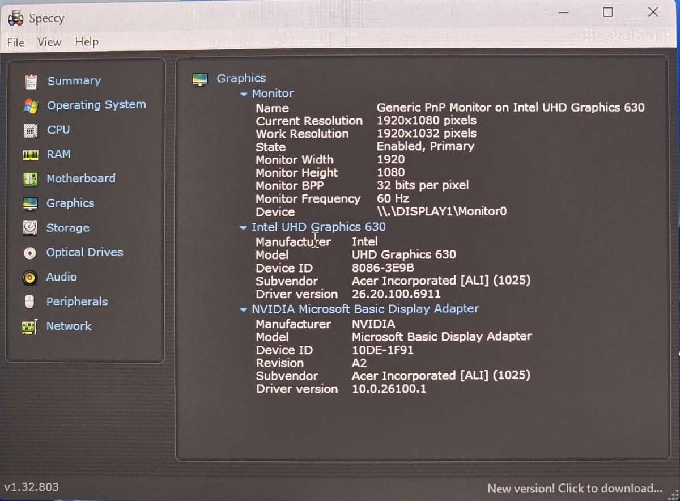Open the Audio section
The height and width of the screenshot is (501, 680).
61,277
